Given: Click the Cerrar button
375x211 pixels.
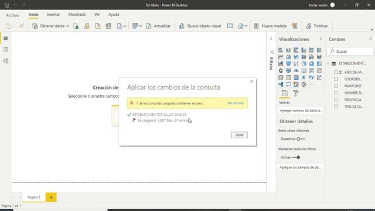Looking at the screenshot, I should (x=240, y=135).
